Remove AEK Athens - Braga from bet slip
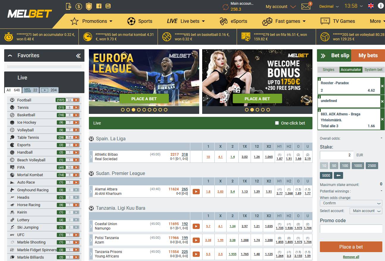 (382, 119)
